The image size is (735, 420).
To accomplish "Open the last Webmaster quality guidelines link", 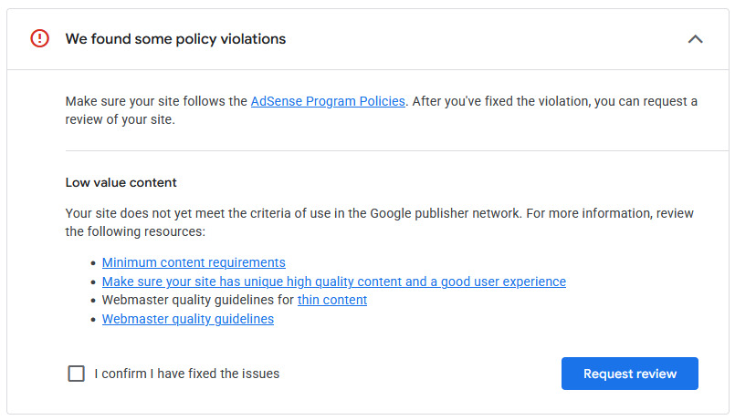I will pos(187,319).
